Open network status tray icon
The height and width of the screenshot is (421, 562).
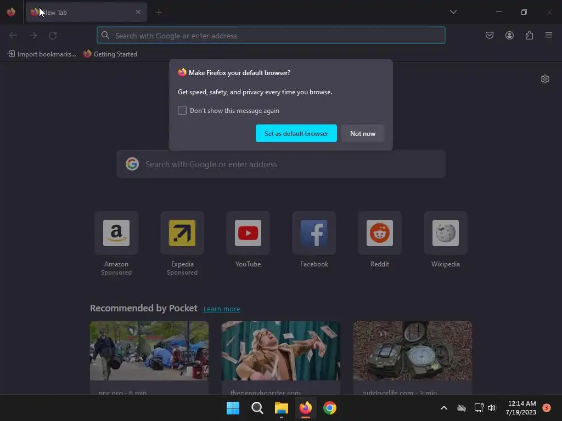(479, 408)
